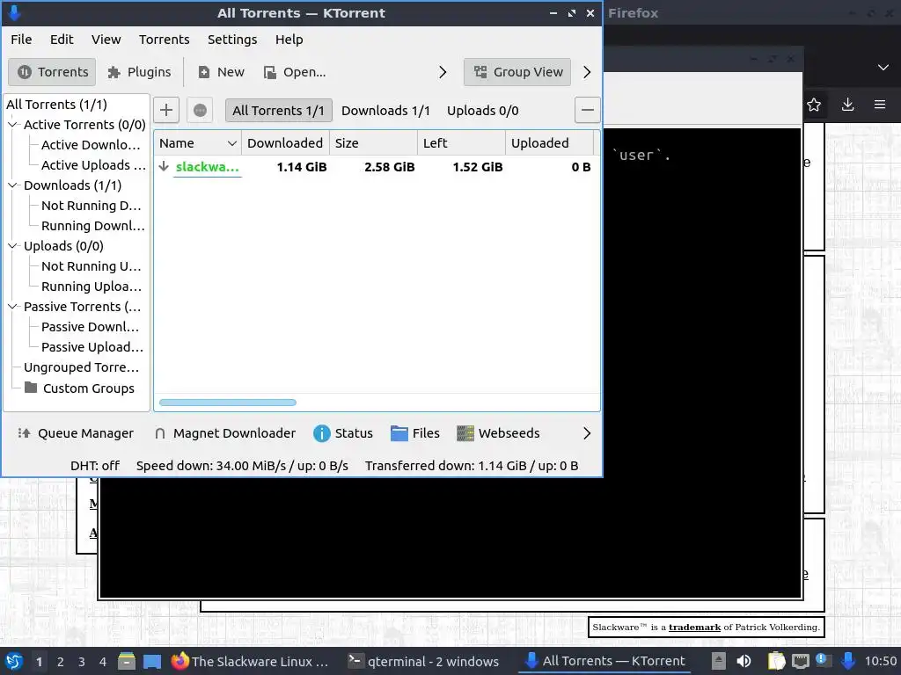Click Open... torrent file button
Screen dimensions: 901x675
click(295, 72)
